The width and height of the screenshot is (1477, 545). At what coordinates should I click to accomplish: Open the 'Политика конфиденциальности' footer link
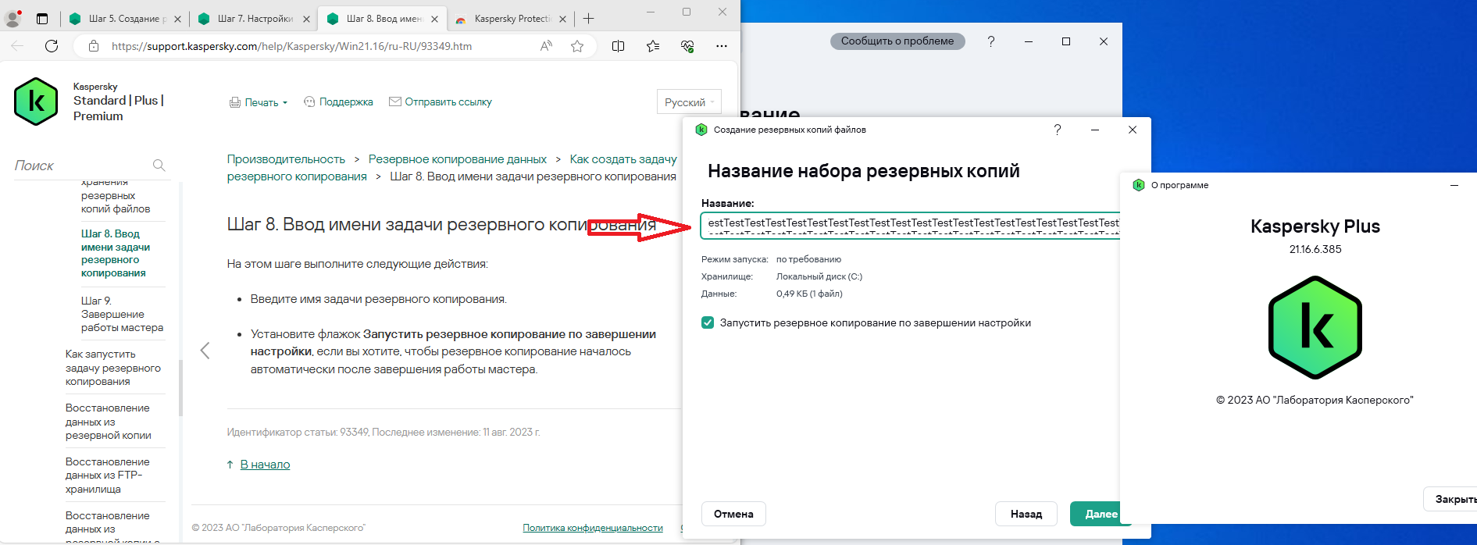coord(593,528)
